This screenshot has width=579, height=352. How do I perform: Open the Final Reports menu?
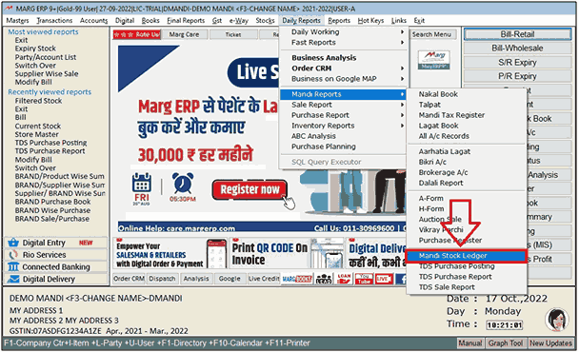[186, 20]
